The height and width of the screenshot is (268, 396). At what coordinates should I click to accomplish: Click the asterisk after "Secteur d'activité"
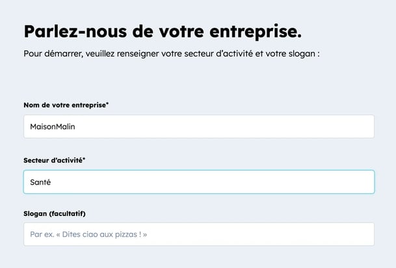pos(84,159)
